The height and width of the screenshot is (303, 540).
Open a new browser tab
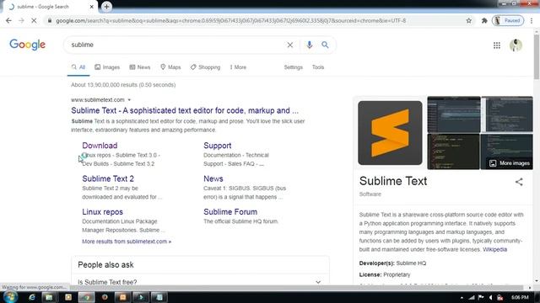point(106,7)
